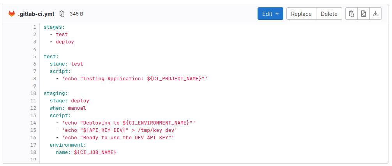Click line number 14 in gutter
The width and height of the screenshot is (392, 166).
33,123
